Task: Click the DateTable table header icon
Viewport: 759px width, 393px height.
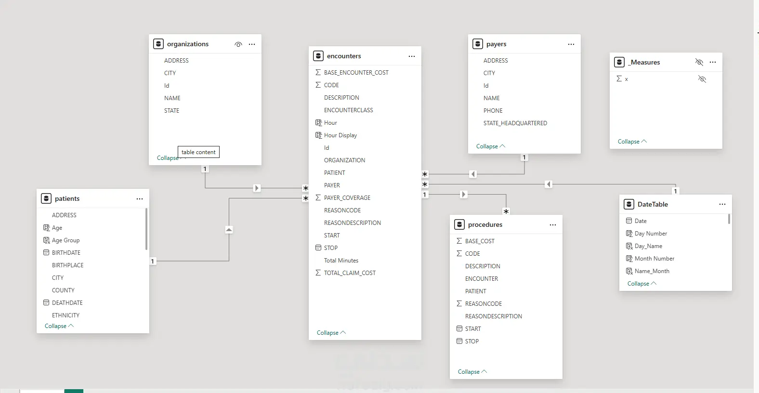Action: pyautogui.click(x=629, y=204)
